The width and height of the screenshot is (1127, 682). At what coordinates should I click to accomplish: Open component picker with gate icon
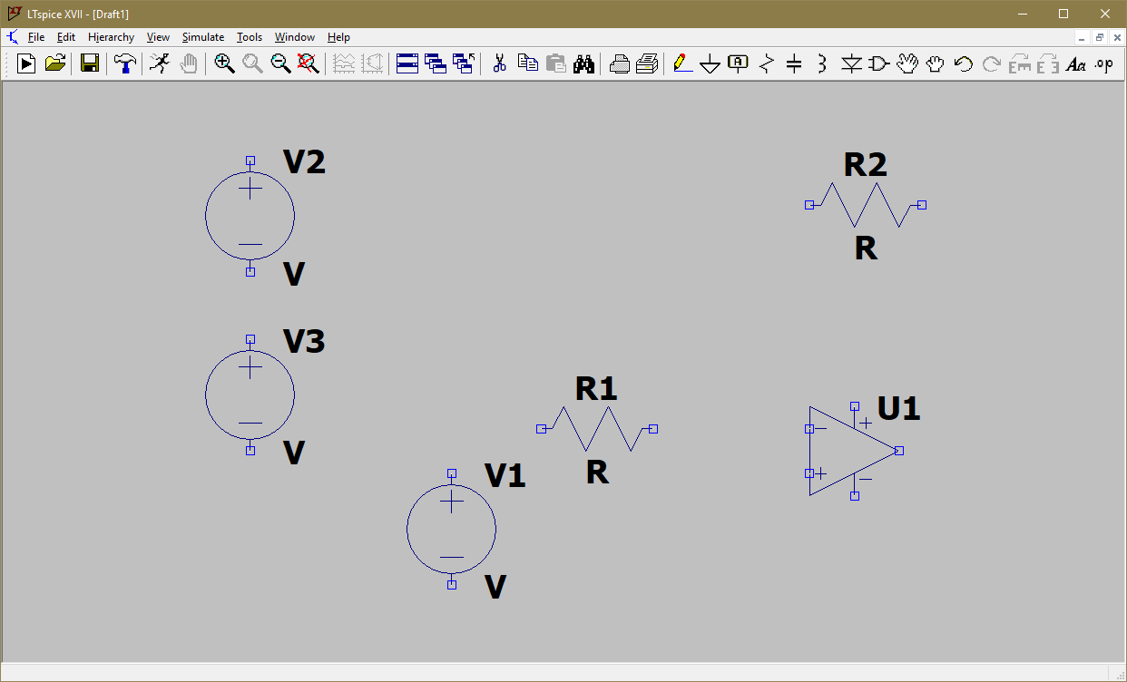(878, 63)
